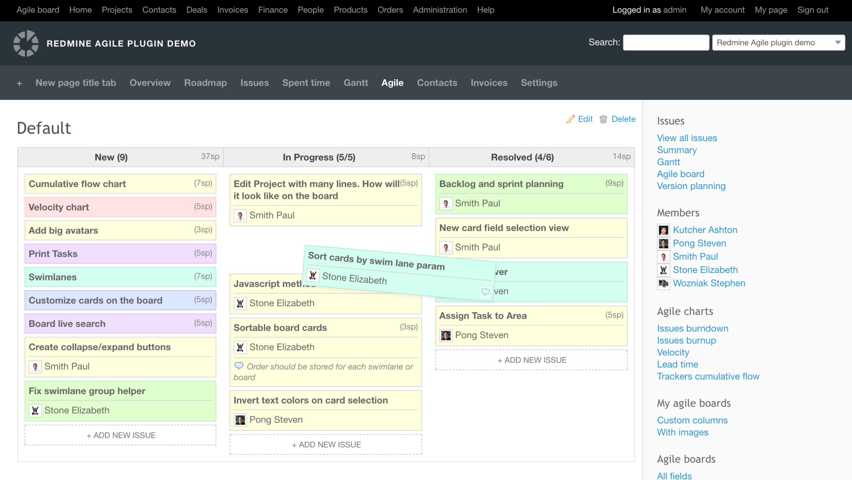This screenshot has height=480, width=852.
Task: Select the Agile tab in navigation
Action: (392, 82)
